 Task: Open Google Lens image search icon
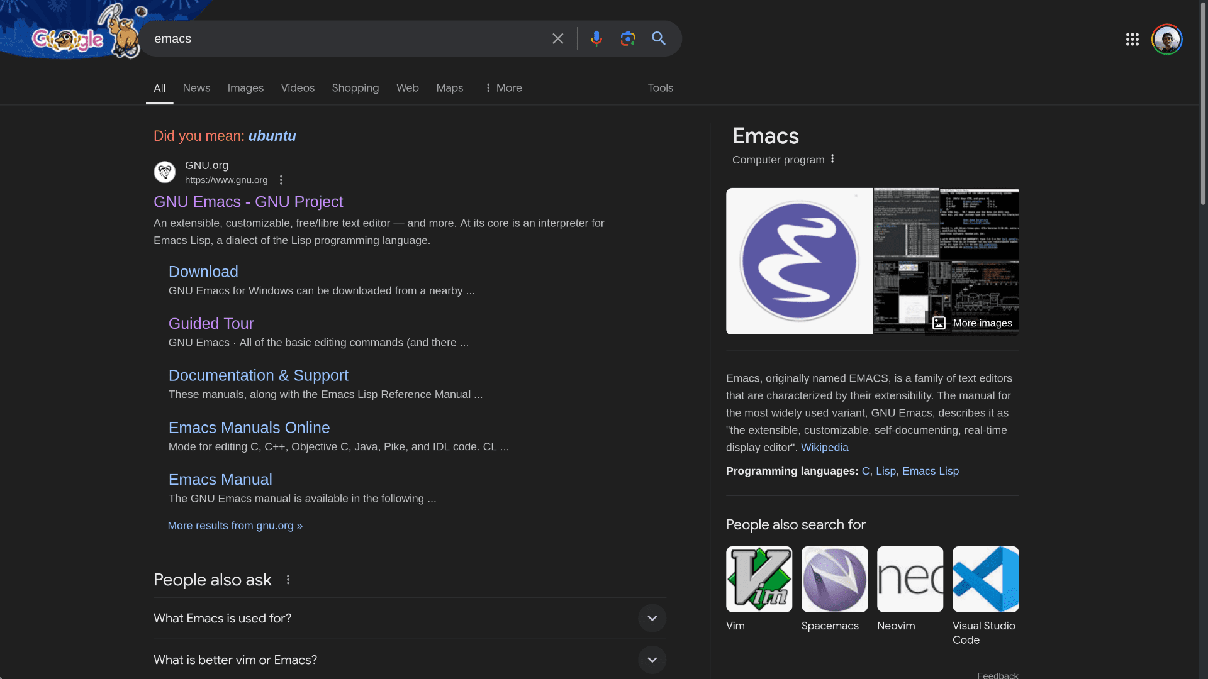pos(627,39)
